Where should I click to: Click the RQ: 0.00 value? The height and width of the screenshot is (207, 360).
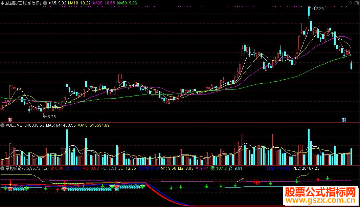[x=91, y=168]
